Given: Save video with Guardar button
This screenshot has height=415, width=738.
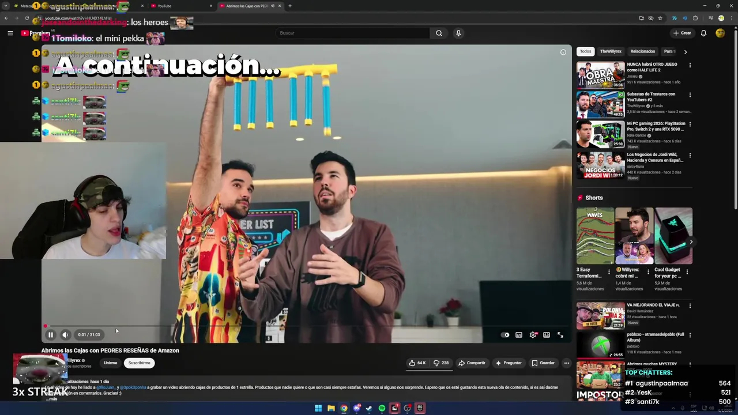Looking at the screenshot, I should [x=543, y=363].
